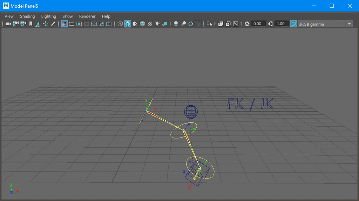
Task: Click the Lock Camera icon
Action: tap(16, 24)
